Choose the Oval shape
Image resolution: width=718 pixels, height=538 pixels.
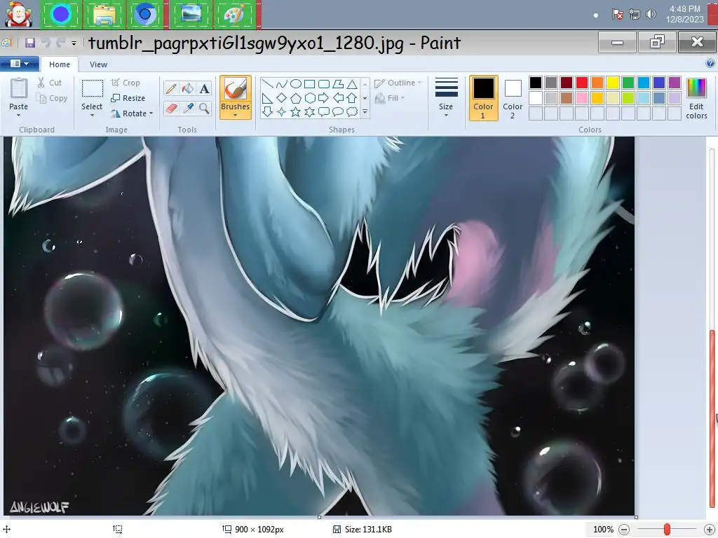pyautogui.click(x=296, y=84)
